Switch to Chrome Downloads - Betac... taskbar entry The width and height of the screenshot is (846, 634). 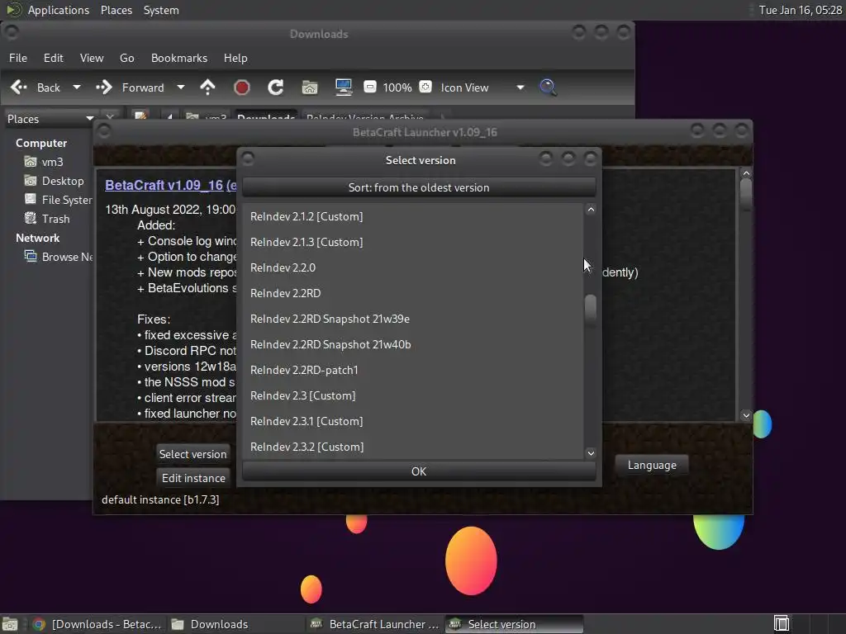97,624
